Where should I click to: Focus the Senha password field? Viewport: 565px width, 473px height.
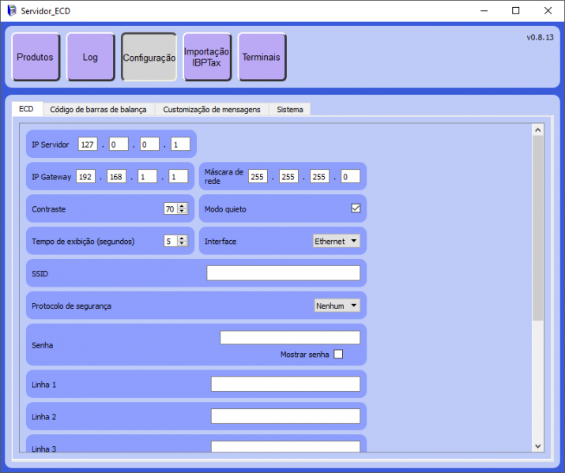pyautogui.click(x=290, y=338)
